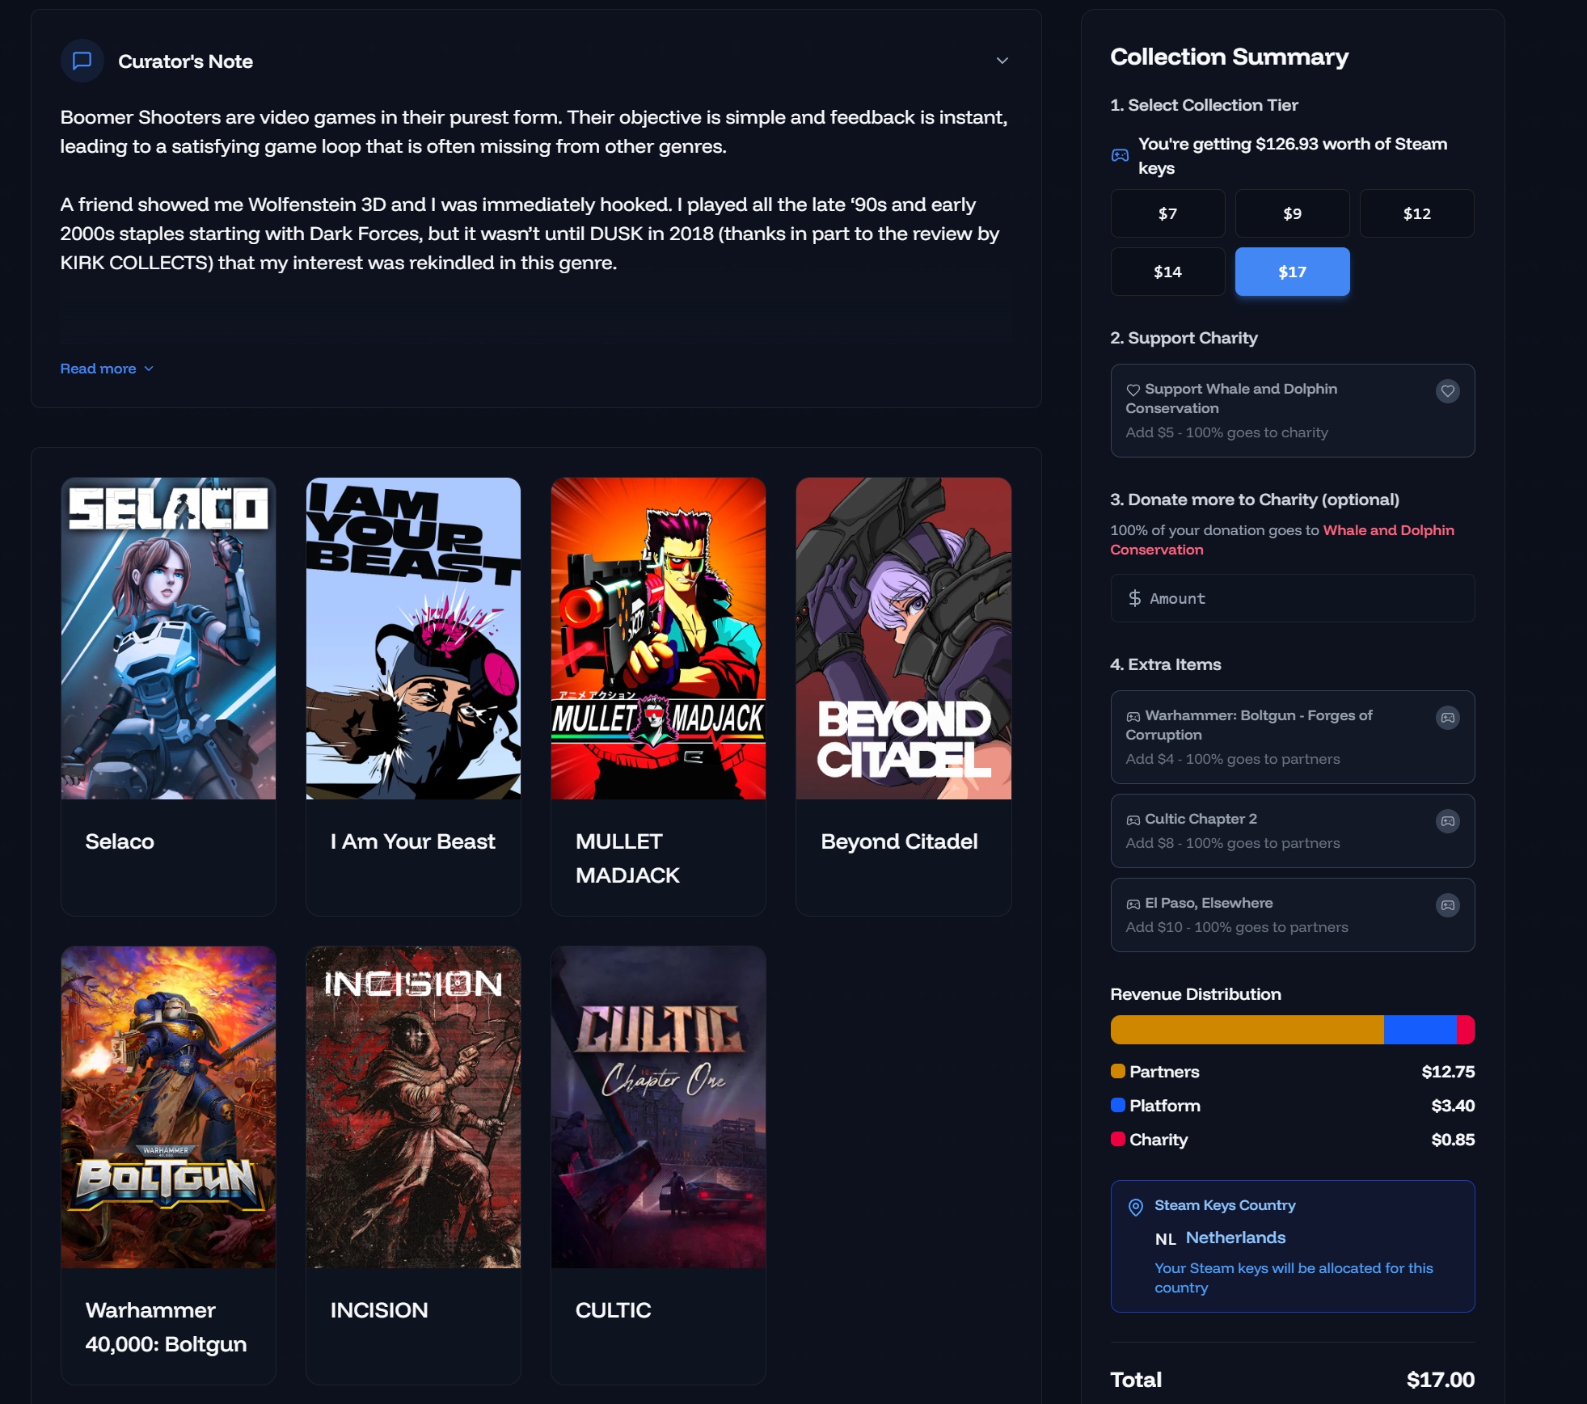
Task: Choose the $14 tier option
Action: pyautogui.click(x=1167, y=272)
